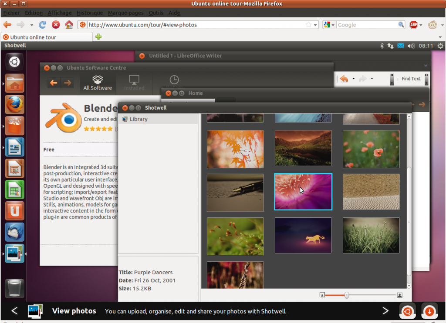Open the Affichage menu

tap(60, 13)
